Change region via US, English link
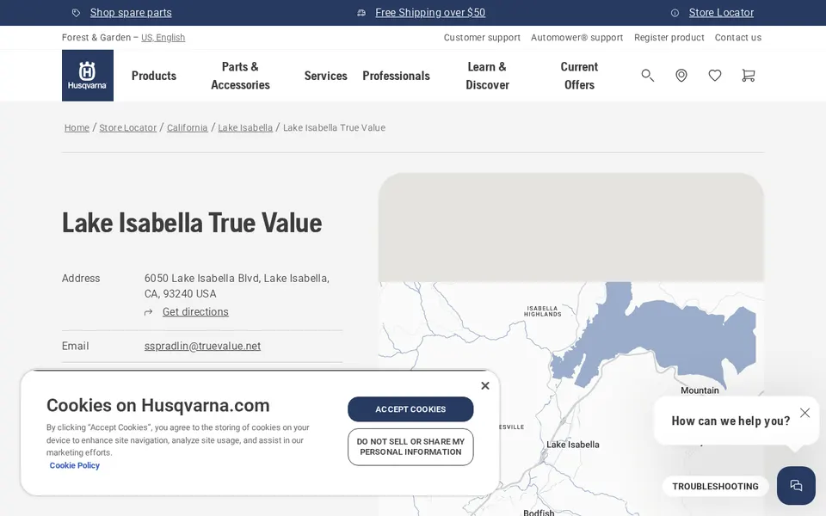Screen dimensions: 826x516 pyautogui.click(x=163, y=37)
